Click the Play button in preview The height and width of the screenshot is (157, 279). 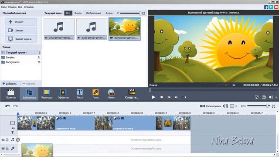(x=154, y=97)
